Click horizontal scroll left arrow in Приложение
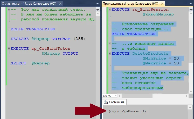The height and width of the screenshot is (119, 194). click(x=119, y=96)
